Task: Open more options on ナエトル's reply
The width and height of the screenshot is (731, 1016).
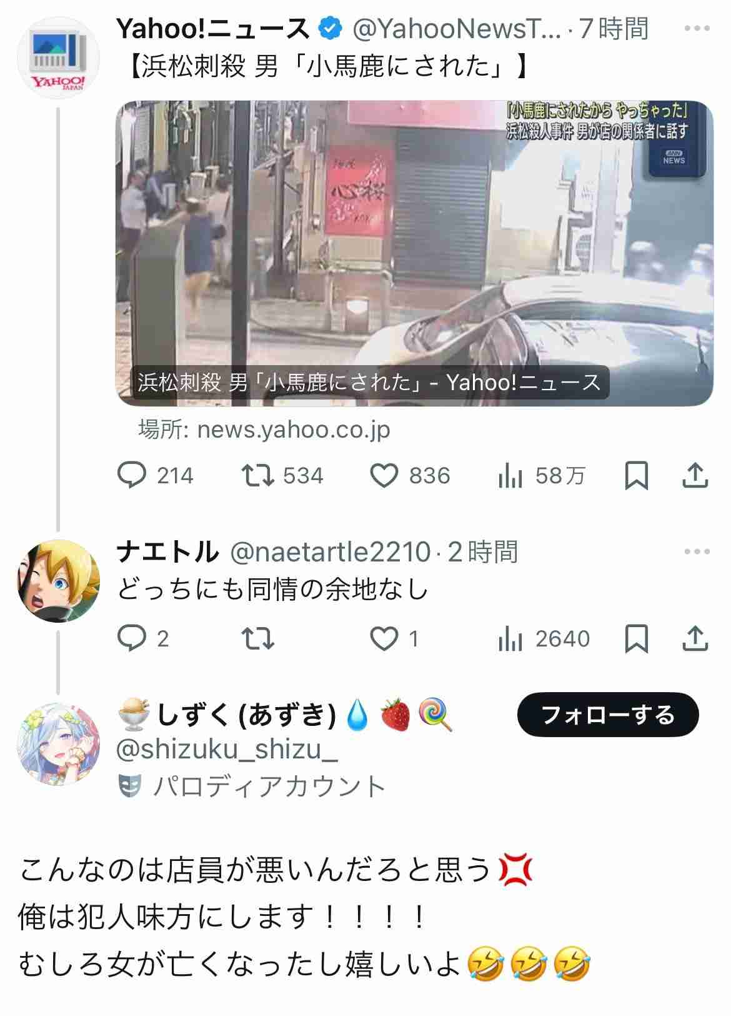Action: point(697,552)
